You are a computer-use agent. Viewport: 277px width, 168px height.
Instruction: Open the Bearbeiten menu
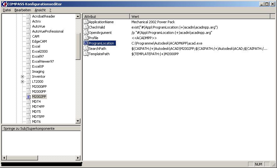click(x=23, y=10)
